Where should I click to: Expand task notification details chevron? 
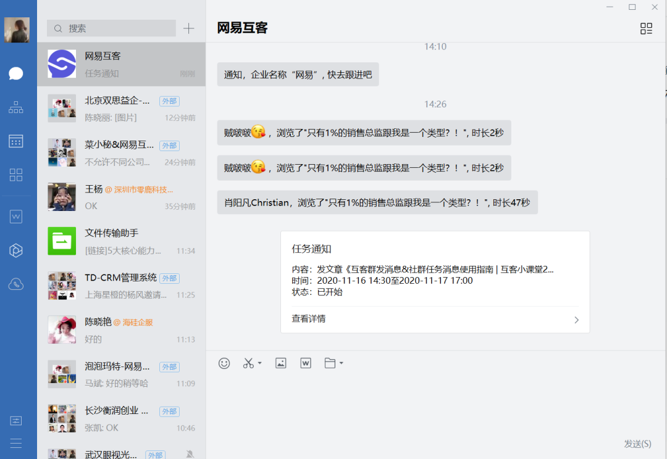(576, 320)
